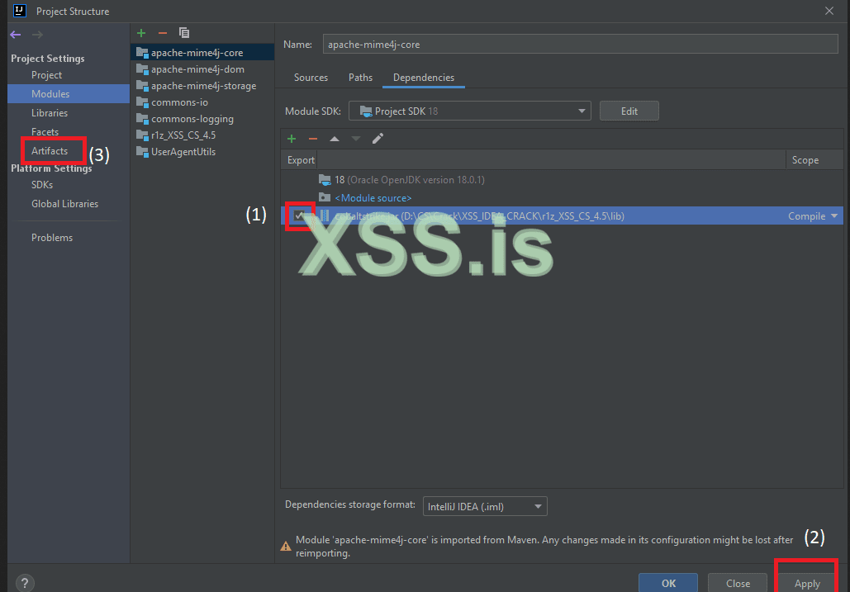Click the Edit SDK button

point(629,111)
